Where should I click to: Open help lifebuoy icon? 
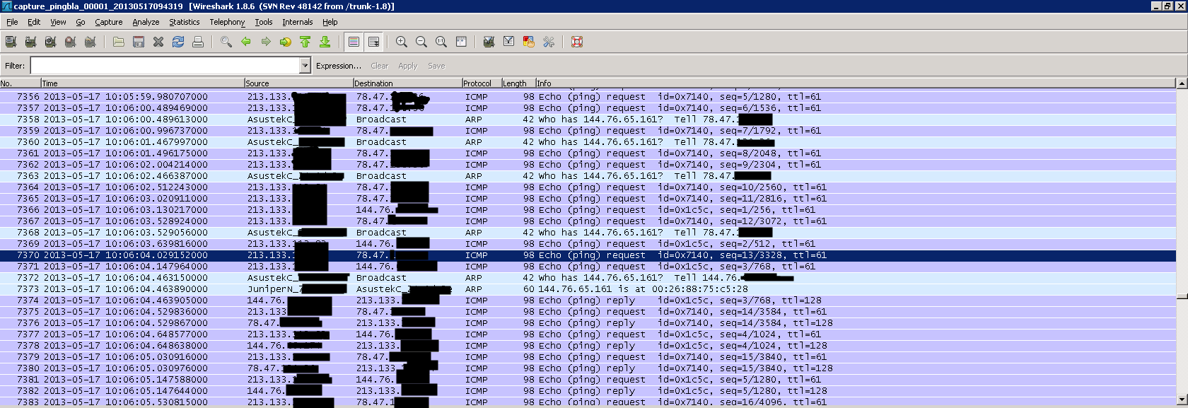[577, 42]
